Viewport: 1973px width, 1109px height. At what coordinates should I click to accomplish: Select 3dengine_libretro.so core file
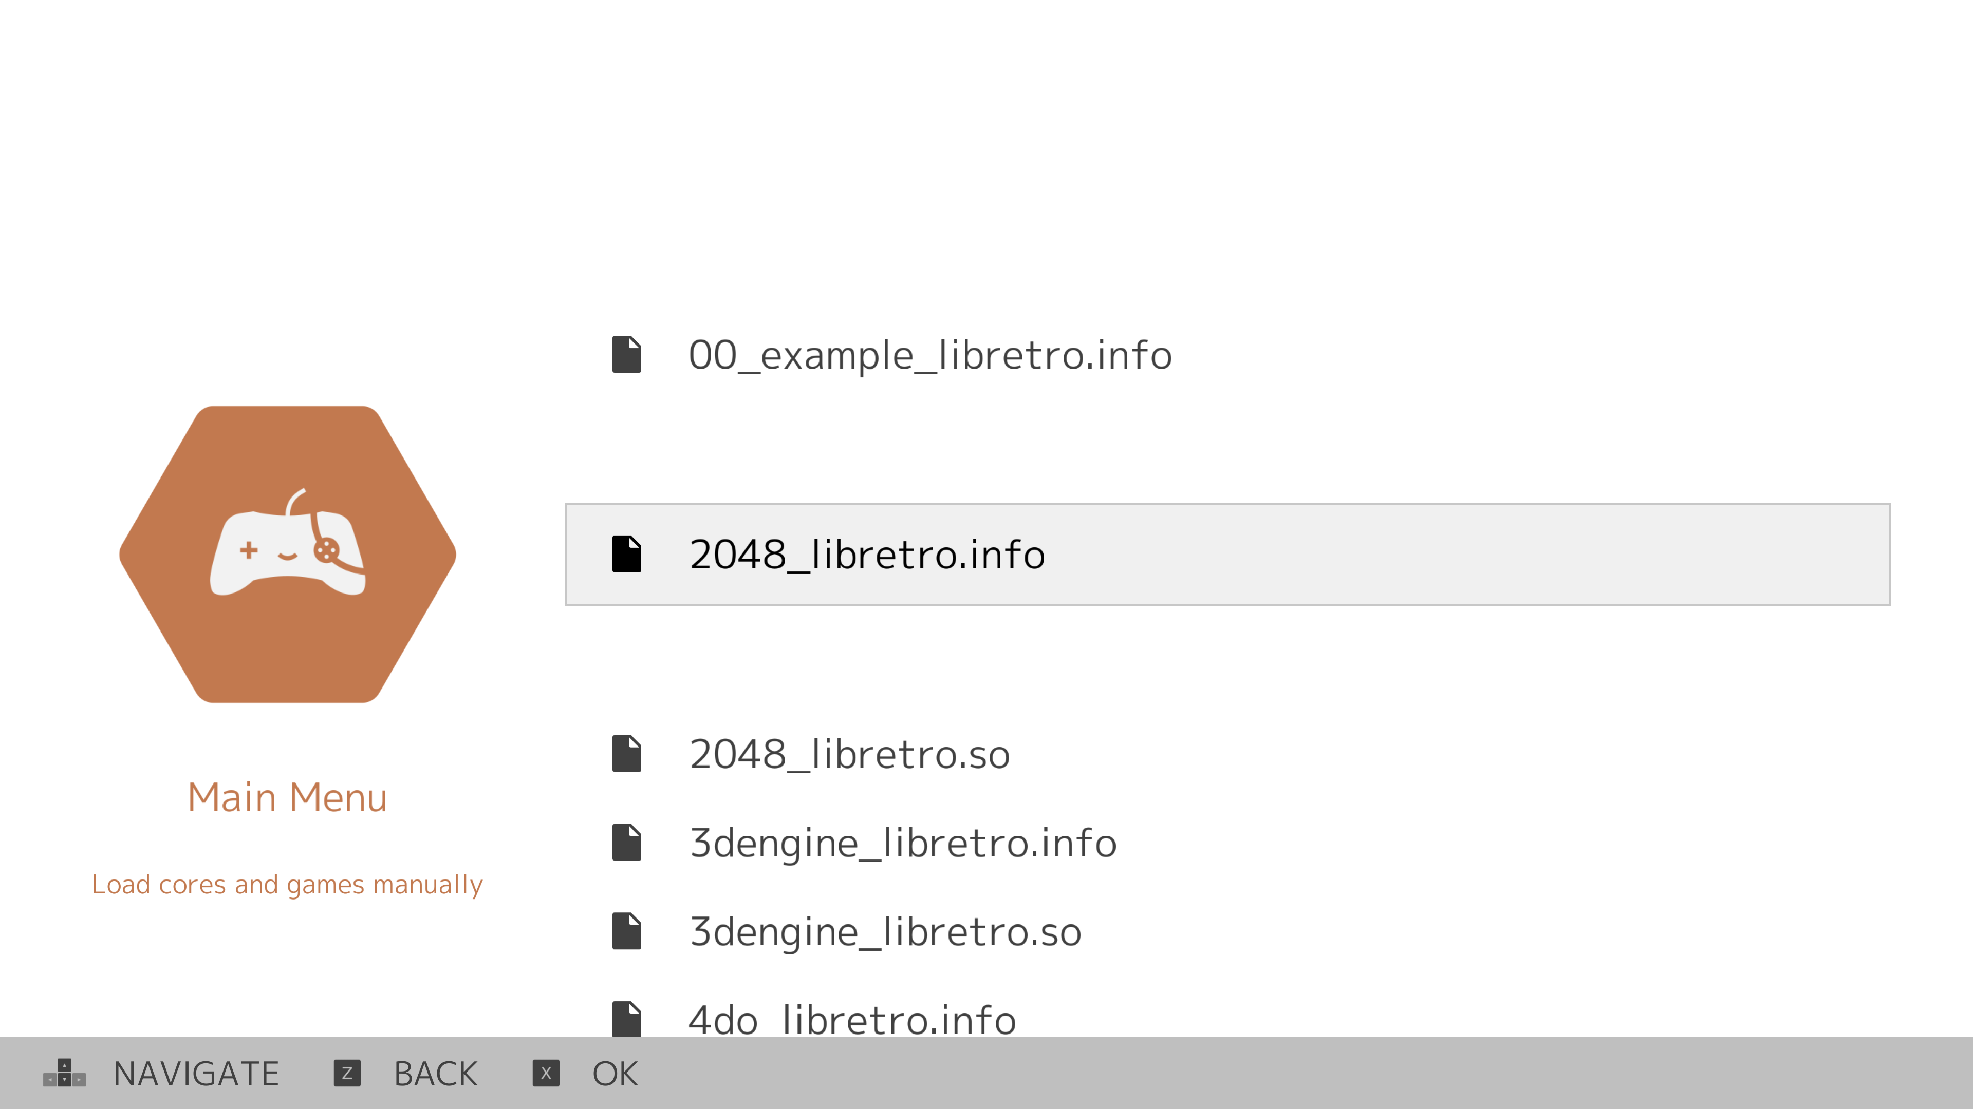click(1228, 931)
